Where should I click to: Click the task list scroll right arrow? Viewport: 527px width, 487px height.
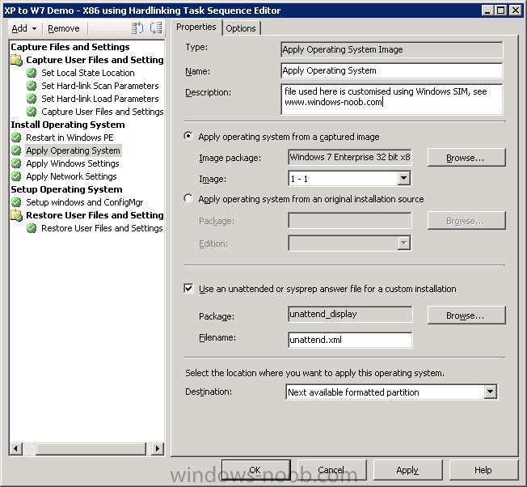pos(158,449)
